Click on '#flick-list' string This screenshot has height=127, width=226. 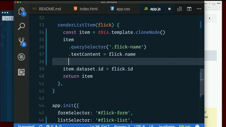[113, 120]
